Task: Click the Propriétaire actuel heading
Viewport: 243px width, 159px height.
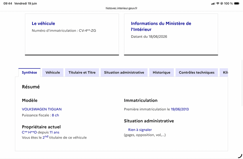Action: (41, 127)
